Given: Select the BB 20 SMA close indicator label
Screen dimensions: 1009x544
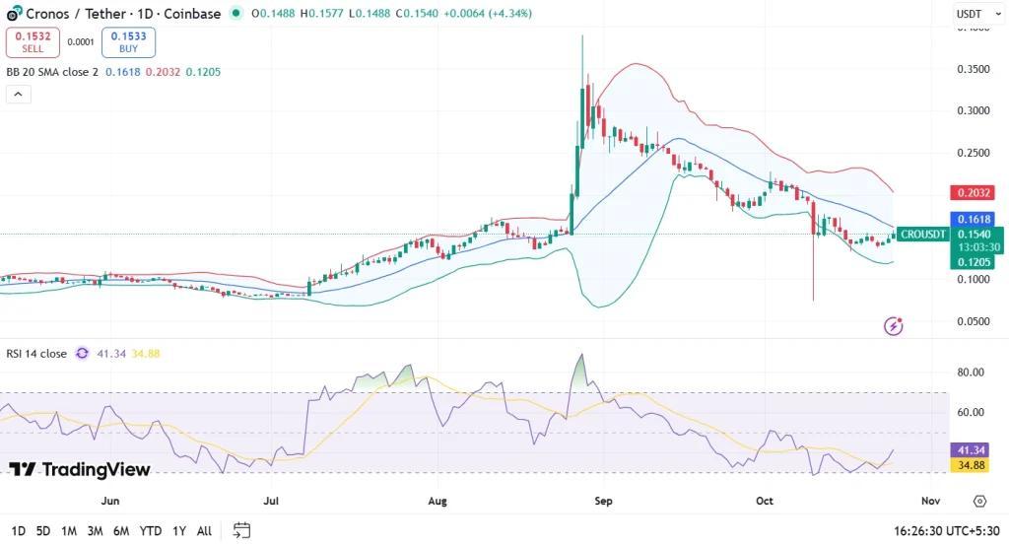Looking at the screenshot, I should (53, 73).
